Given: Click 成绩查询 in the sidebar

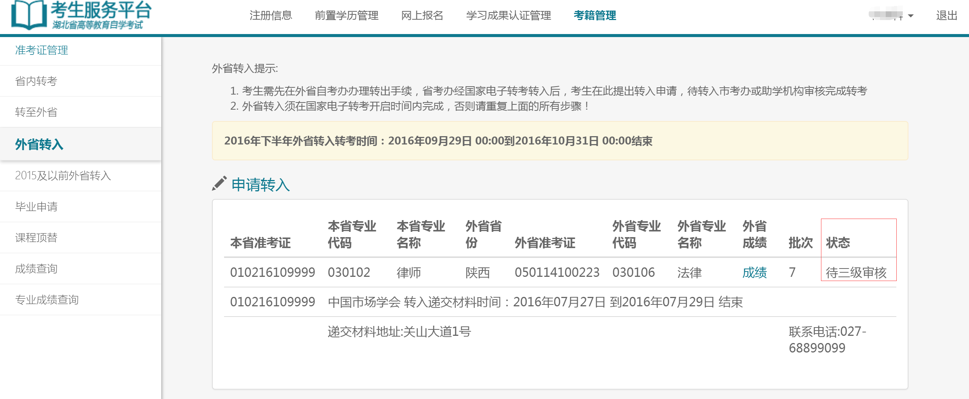Looking at the screenshot, I should (36, 269).
